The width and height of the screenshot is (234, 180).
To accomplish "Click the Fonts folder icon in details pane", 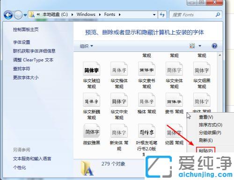I will coord(88,168).
